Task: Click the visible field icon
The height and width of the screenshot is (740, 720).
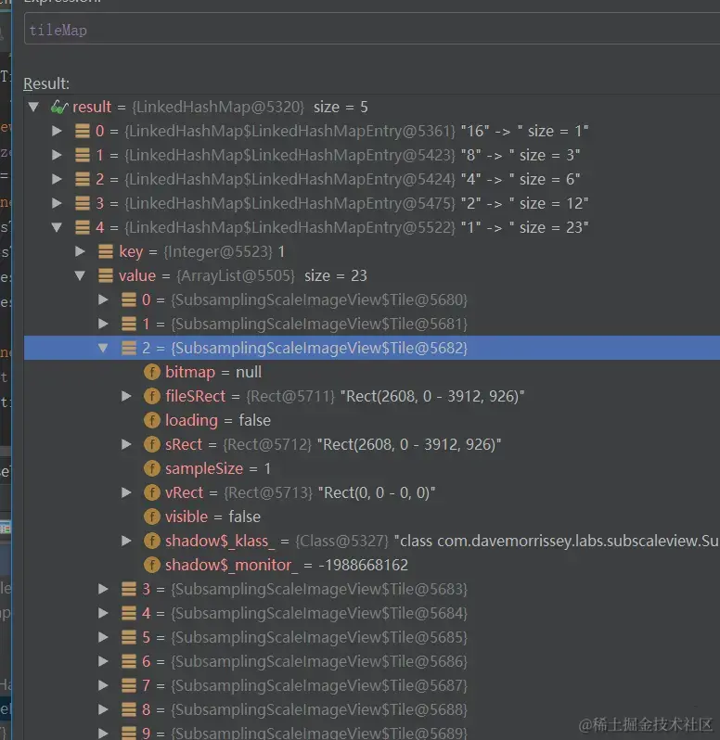Action: pyautogui.click(x=152, y=517)
